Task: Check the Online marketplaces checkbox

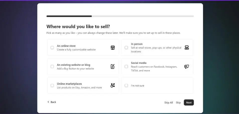Action: pyautogui.click(x=52, y=86)
